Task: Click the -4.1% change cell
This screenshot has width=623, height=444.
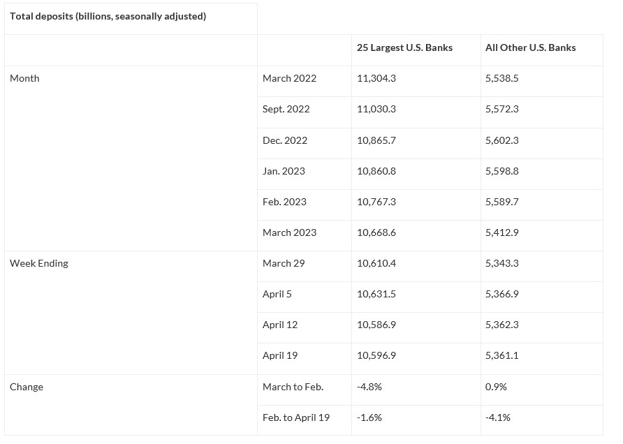Action: [x=498, y=417]
